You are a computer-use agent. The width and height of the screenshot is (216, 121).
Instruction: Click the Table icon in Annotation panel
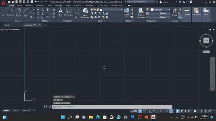(76, 17)
